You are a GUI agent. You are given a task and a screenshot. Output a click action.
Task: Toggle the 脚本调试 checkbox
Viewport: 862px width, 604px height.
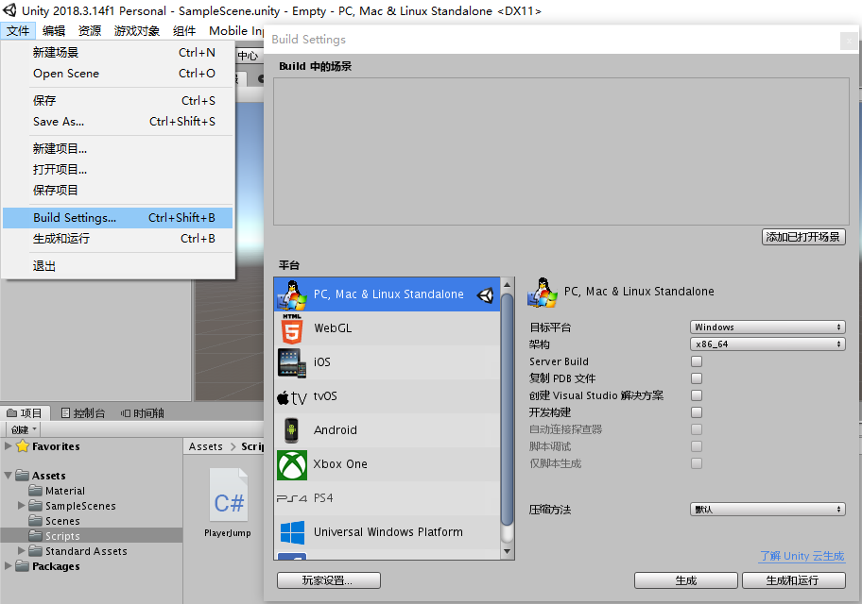(x=697, y=446)
